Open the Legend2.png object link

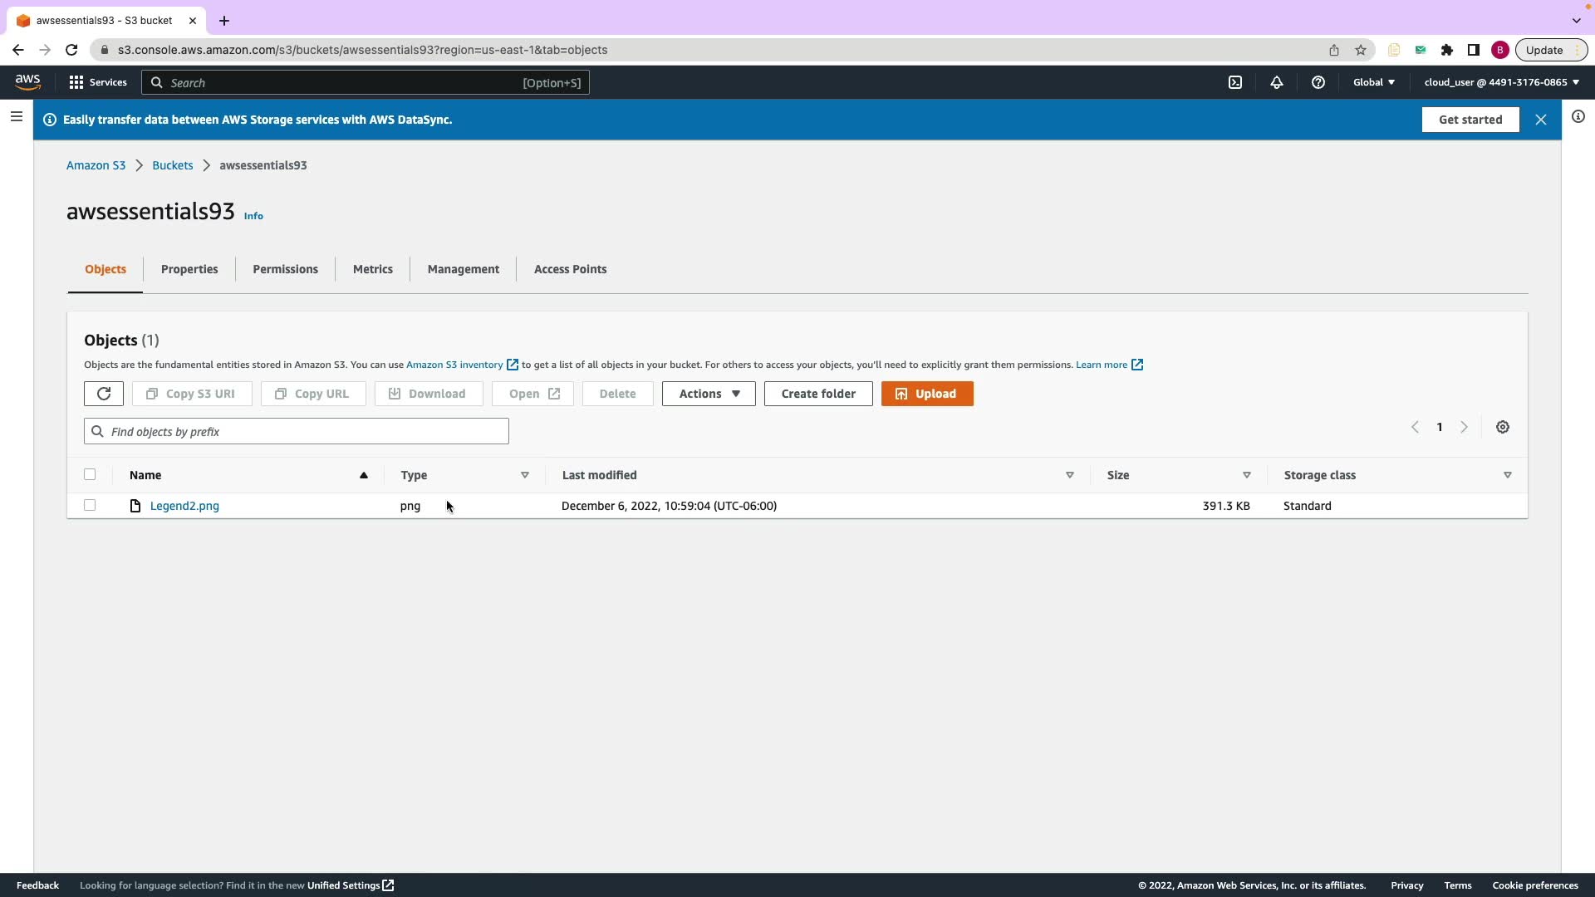point(184,506)
